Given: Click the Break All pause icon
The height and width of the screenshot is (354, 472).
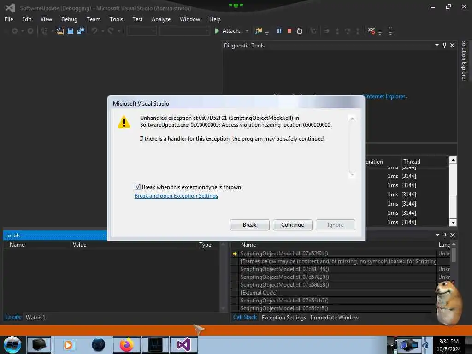Looking at the screenshot, I should (279, 31).
